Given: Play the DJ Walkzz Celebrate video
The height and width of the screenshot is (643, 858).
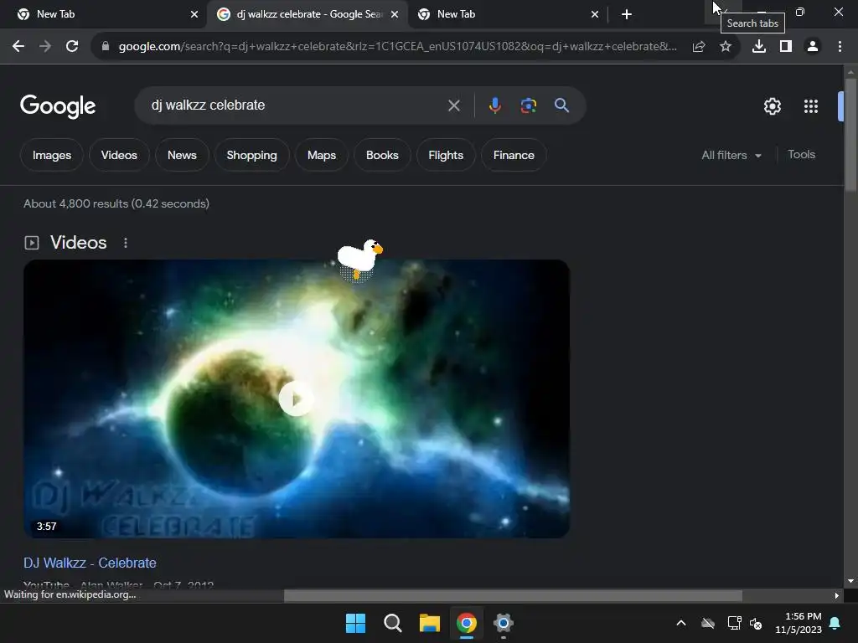Looking at the screenshot, I should click(x=296, y=399).
